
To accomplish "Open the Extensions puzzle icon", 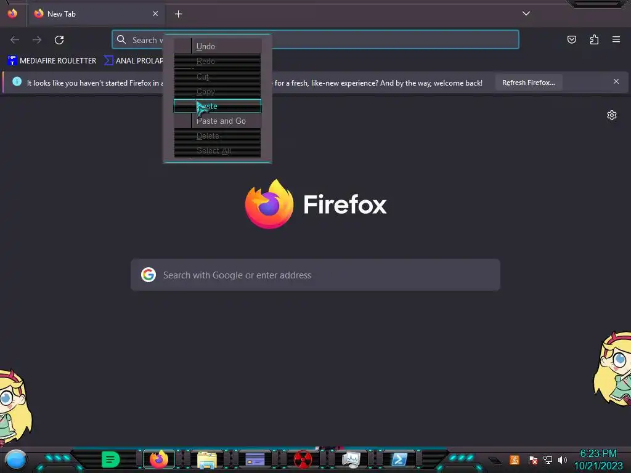I will click(x=594, y=39).
